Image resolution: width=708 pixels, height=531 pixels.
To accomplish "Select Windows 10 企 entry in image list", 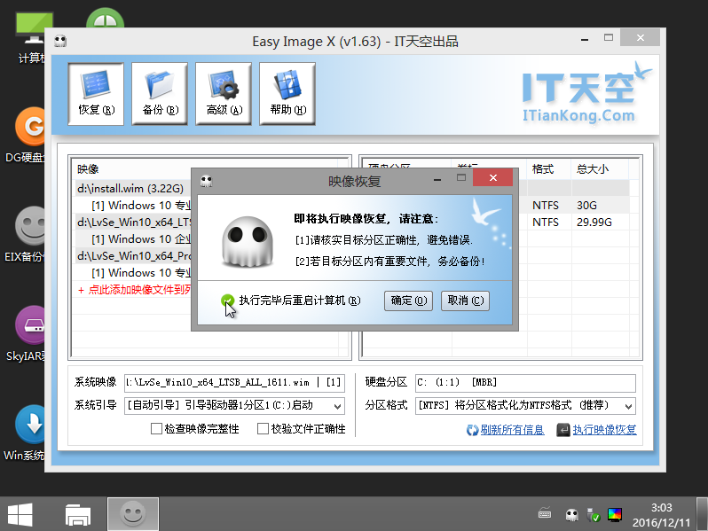I will pyautogui.click(x=141, y=239).
